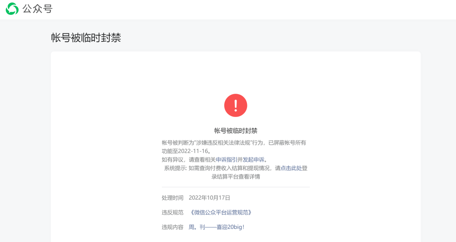Click the red exclamation warning icon
The width and height of the screenshot is (456, 242).
click(236, 105)
